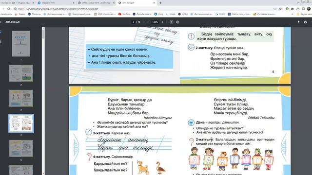The height and width of the screenshot is (175, 312).
Task: View the site info icon in address bar
Action: pos(15,9)
